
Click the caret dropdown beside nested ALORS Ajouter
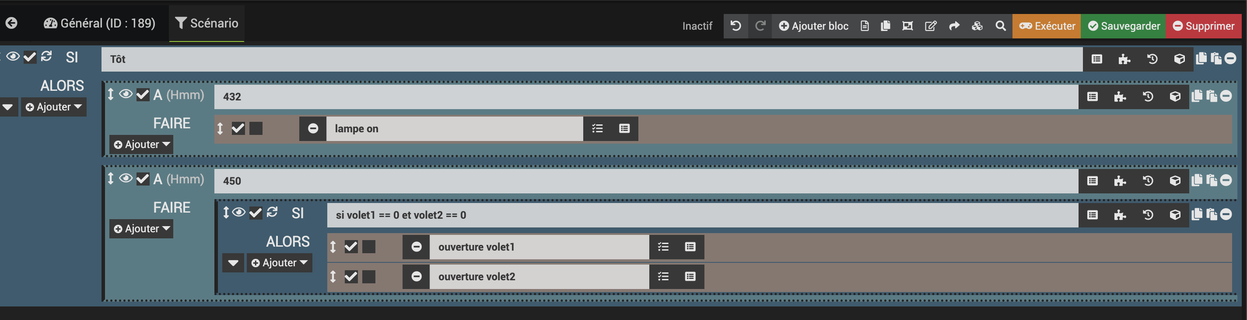233,263
